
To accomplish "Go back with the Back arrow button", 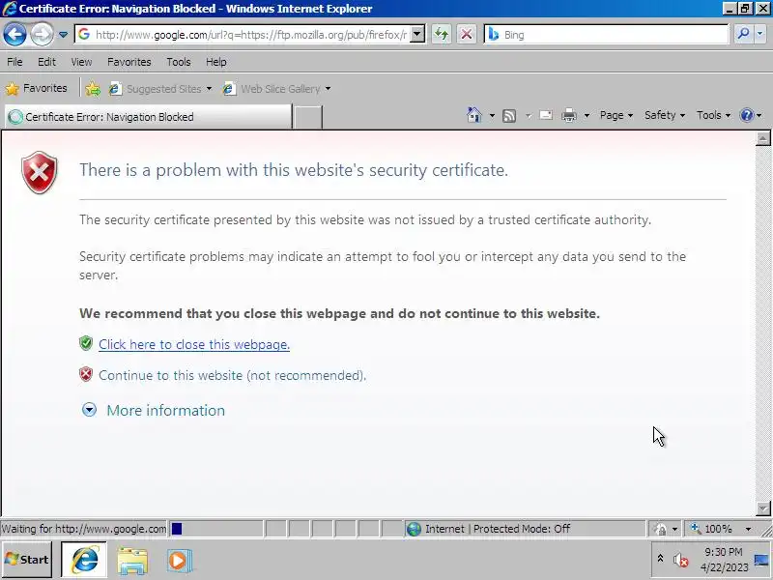I will tap(14, 35).
